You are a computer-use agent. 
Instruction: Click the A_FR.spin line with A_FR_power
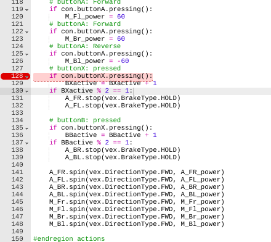coord(137,172)
